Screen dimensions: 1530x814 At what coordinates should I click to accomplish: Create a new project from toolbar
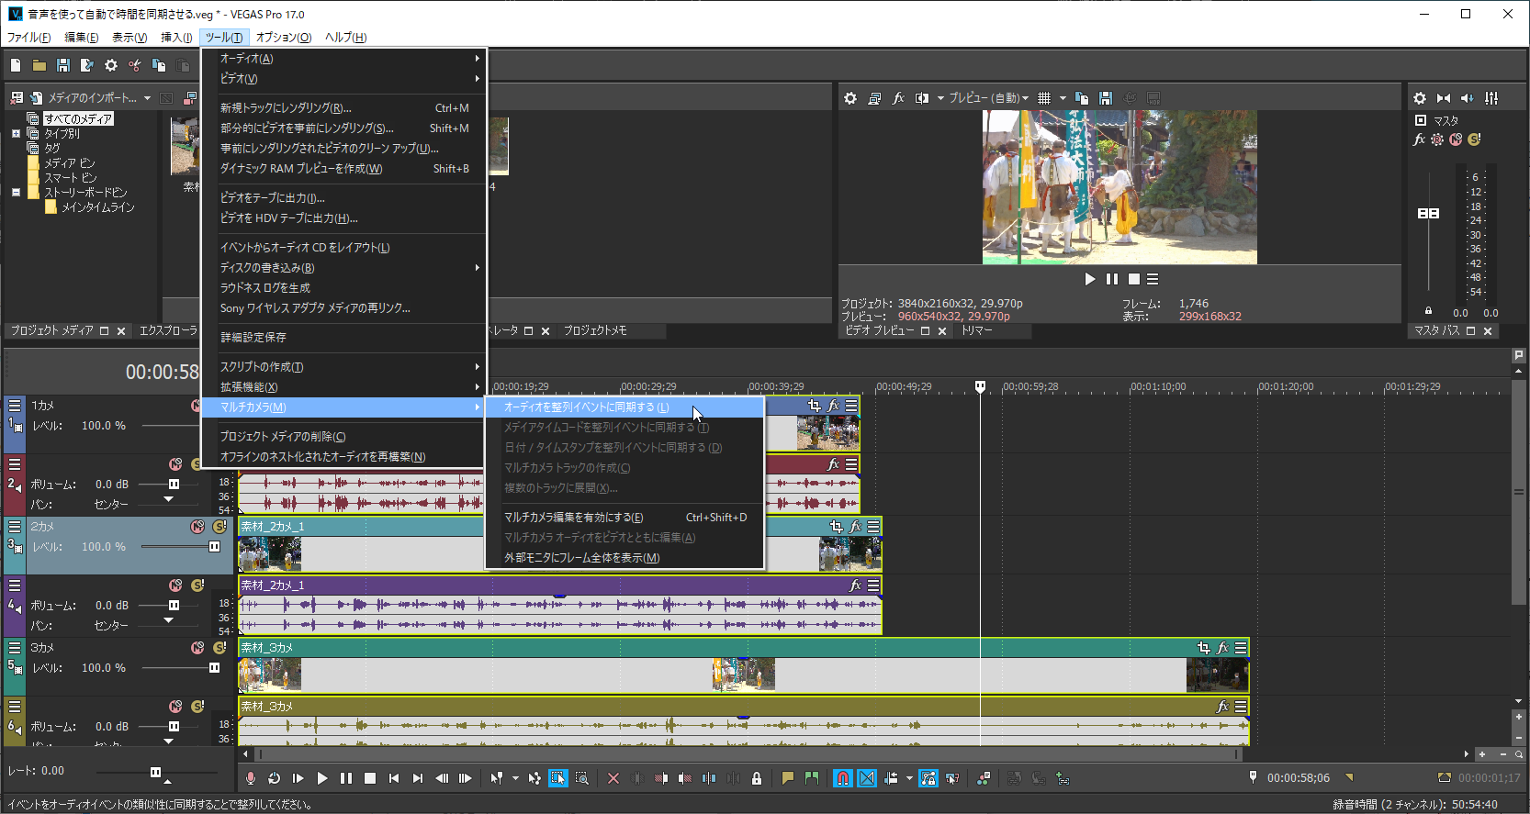[x=16, y=65]
